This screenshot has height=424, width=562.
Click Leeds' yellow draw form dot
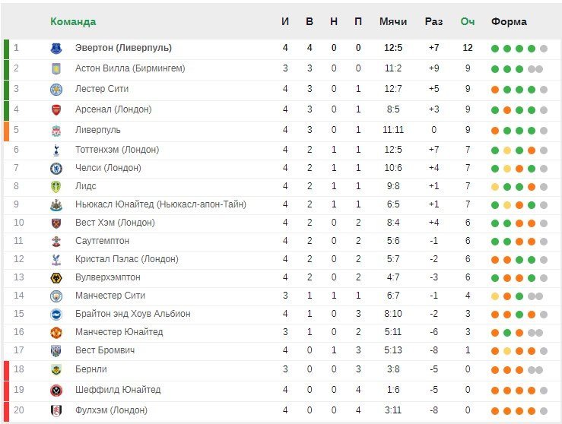point(495,187)
